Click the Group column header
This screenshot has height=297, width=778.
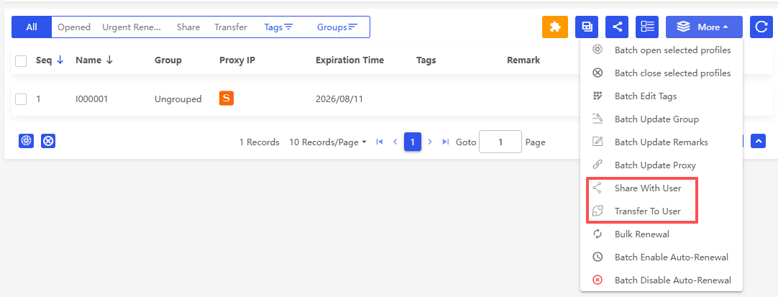coord(168,60)
